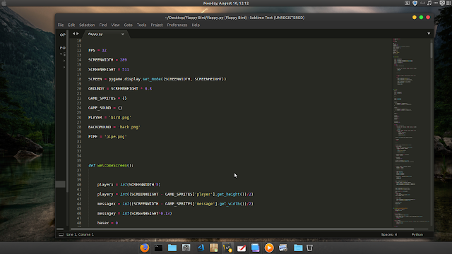Launch Visual Studio Code from dock

(201, 248)
